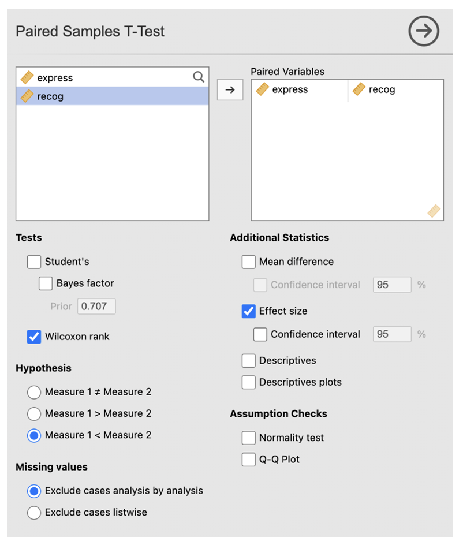Viewport: 463px width, 545px height.
Task: Click the Effect size confidence interval percent field
Action: 392,334
